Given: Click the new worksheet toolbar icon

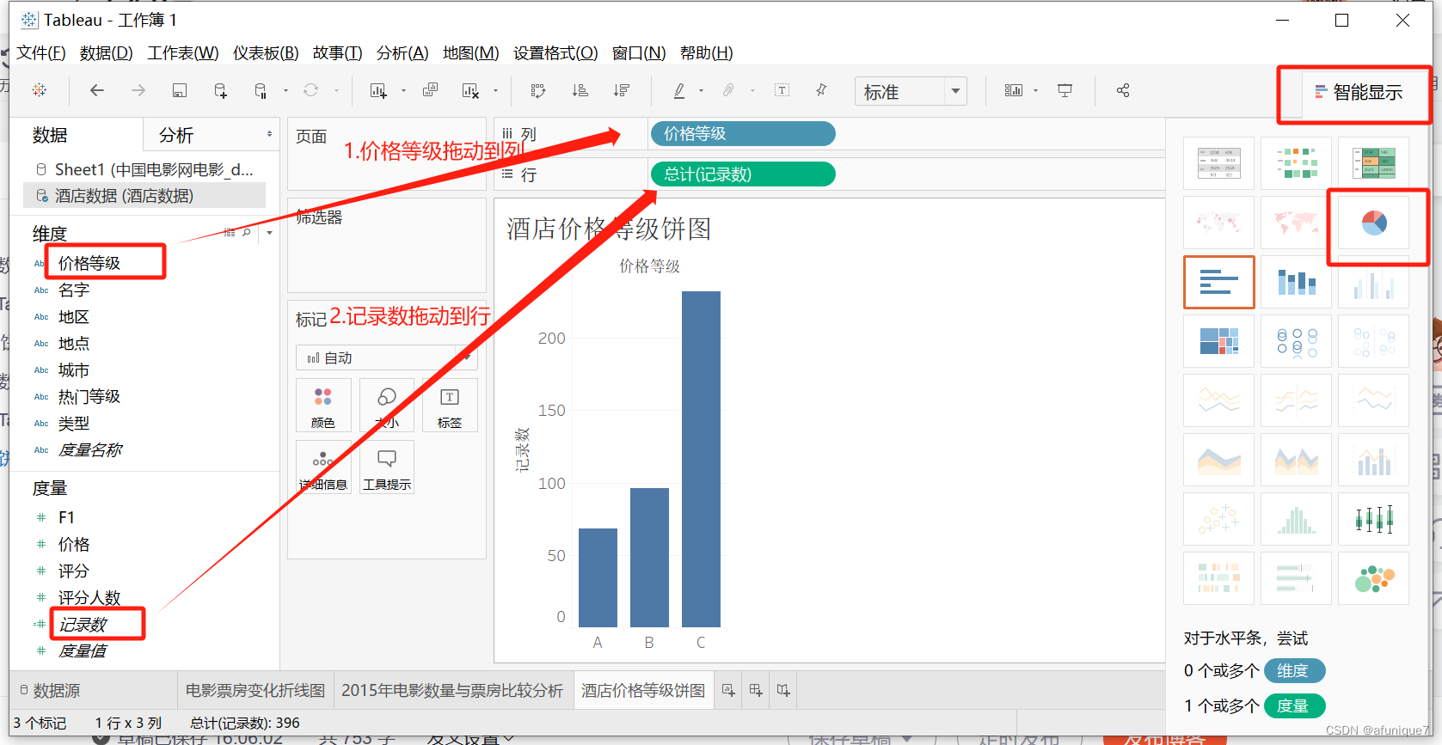Looking at the screenshot, I should pos(378,90).
